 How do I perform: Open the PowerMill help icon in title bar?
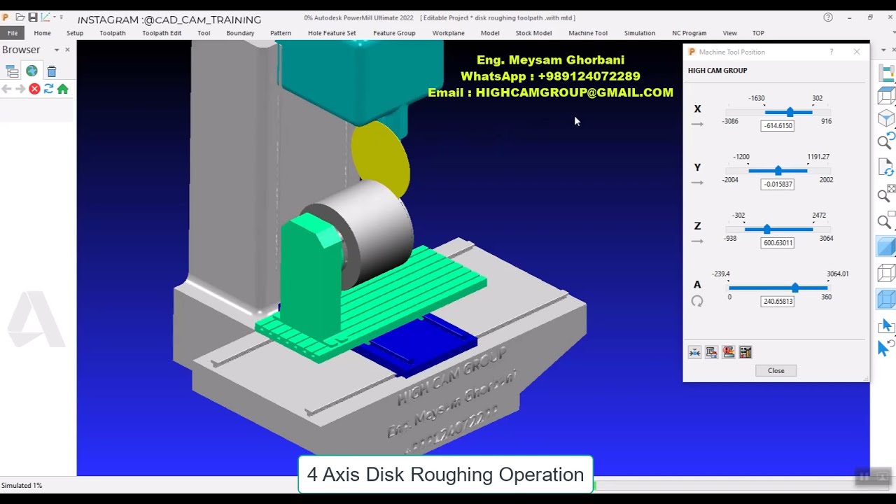tap(828, 17)
